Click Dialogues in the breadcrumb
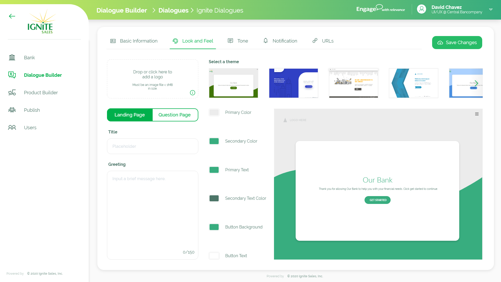Screen dimensions: 501x282 173,10
